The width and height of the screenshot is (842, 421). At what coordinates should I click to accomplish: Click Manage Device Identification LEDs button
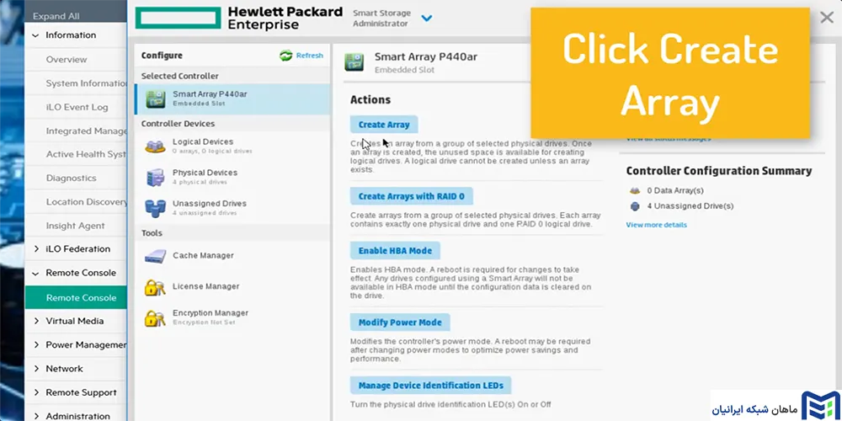coord(430,386)
